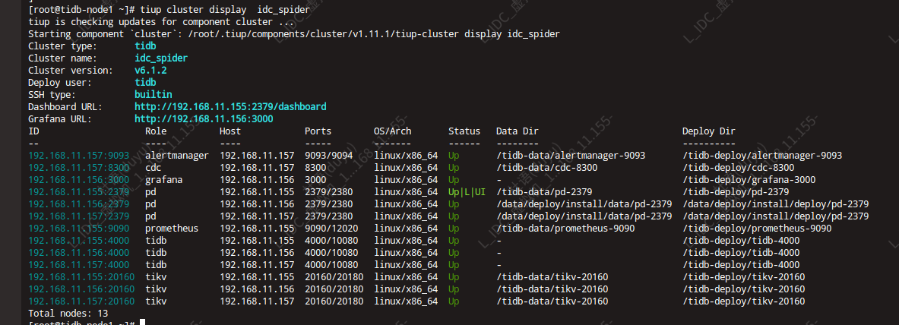Image resolution: width=899 pixels, height=325 pixels.
Task: Click the ID 192.168.11.157:20160
Action: click(81, 301)
